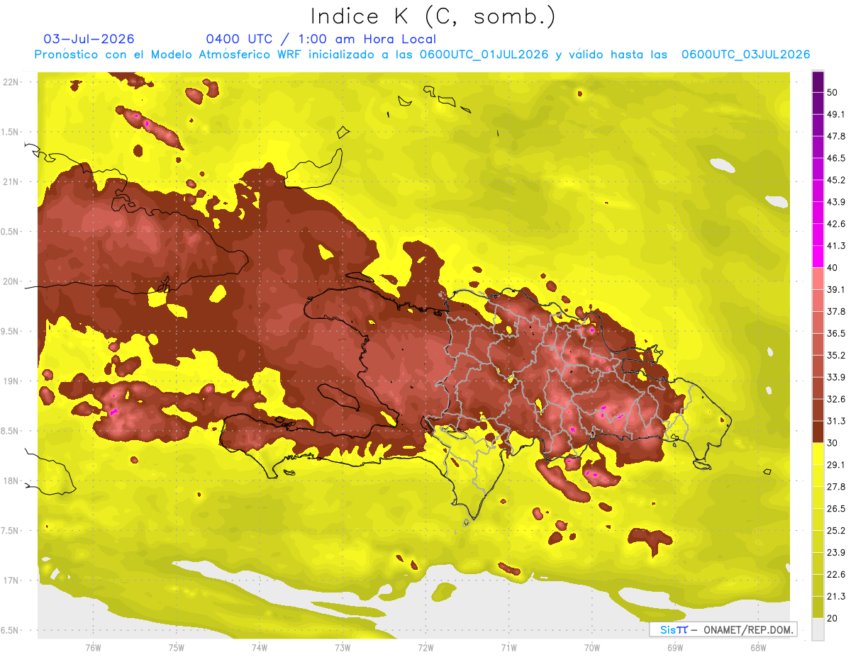Click the "0400 UTC / 1:00 am Hora Local" time text
Viewport: 851px width, 657px height.
click(321, 39)
